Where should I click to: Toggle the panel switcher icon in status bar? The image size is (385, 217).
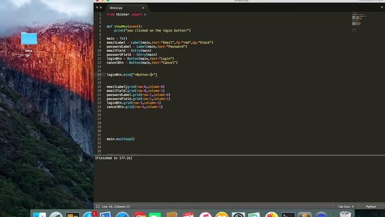(97, 206)
